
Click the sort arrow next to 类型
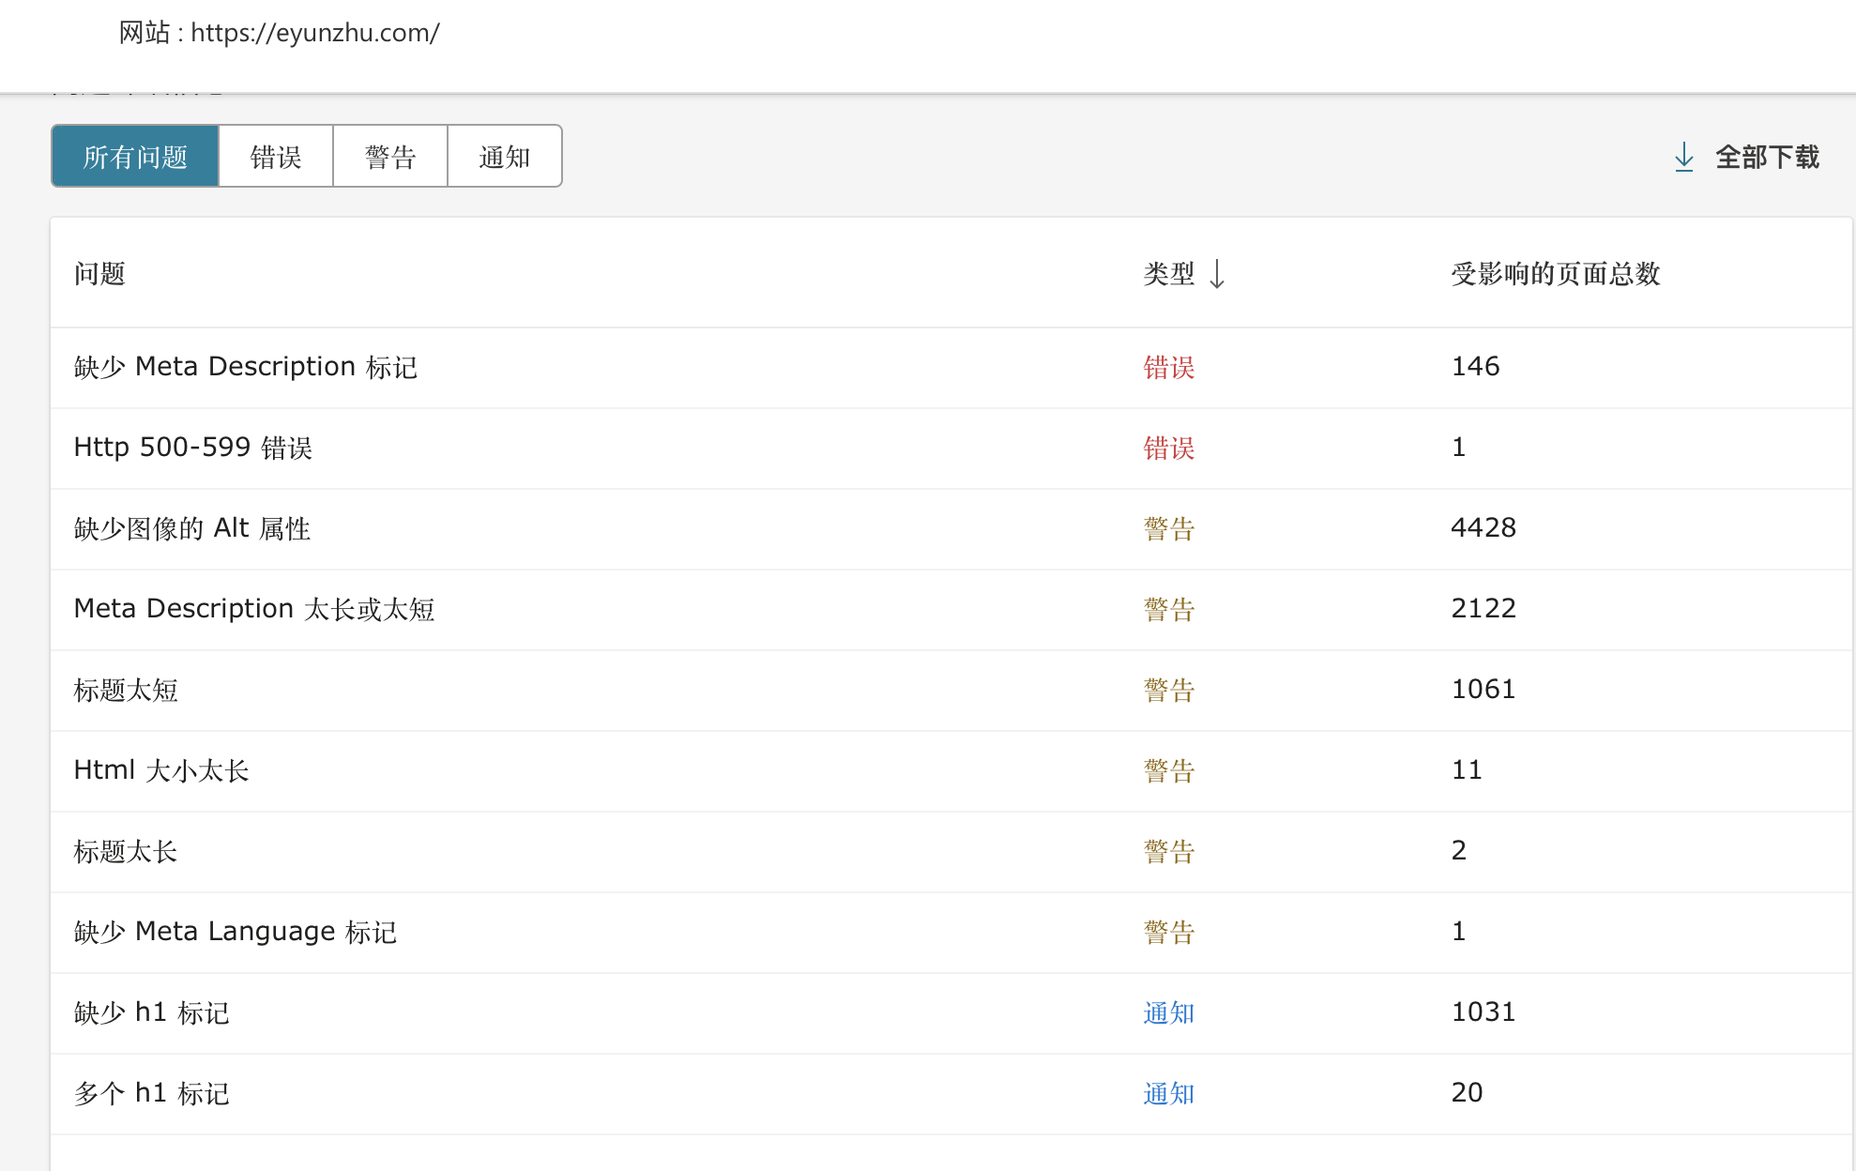tap(1217, 274)
